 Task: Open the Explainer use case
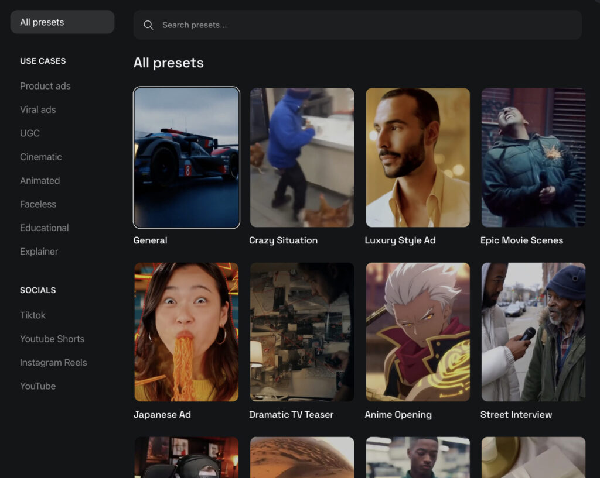pos(39,252)
